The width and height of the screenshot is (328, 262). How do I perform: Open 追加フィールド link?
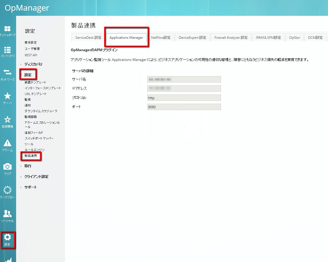point(34,133)
